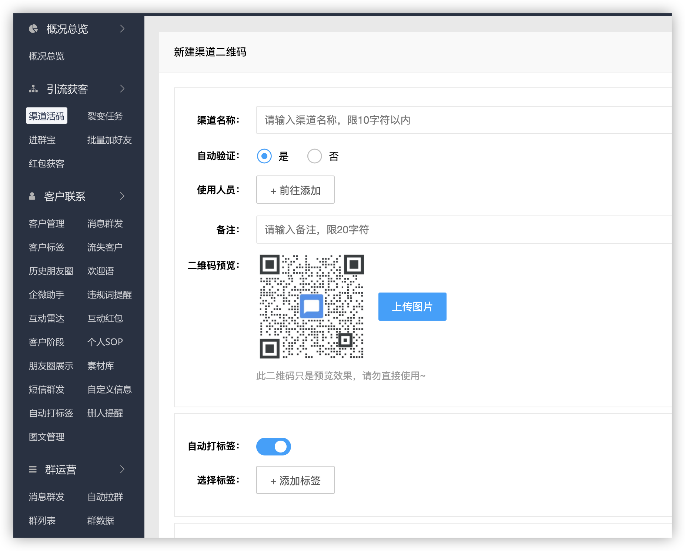
Task: Collapse the 客户联系 section chevron
Action: [122, 196]
